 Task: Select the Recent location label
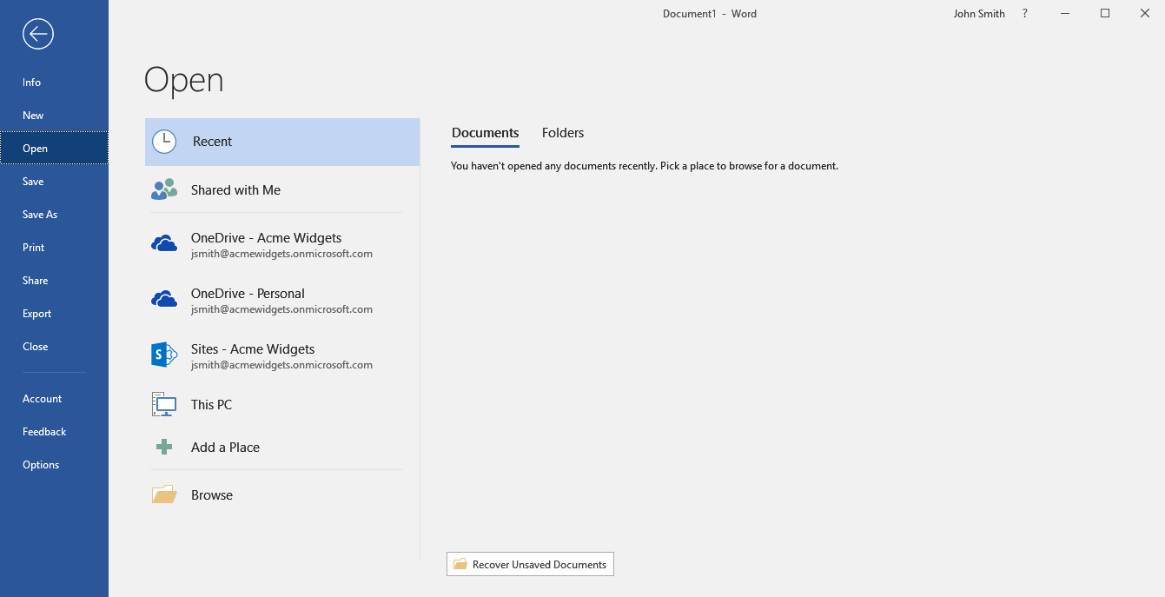click(x=213, y=142)
